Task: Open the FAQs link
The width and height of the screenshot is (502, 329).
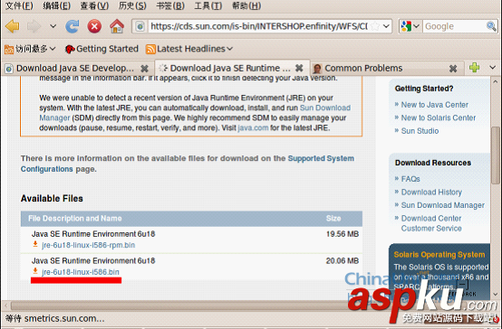Action: click(410, 179)
